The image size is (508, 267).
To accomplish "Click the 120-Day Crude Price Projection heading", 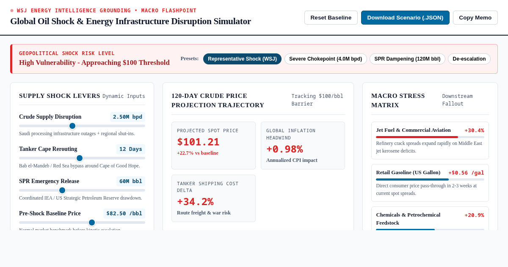I will click(x=218, y=100).
